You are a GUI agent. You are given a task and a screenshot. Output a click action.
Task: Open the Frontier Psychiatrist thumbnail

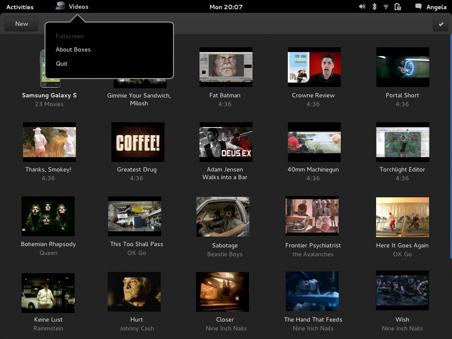click(312, 216)
